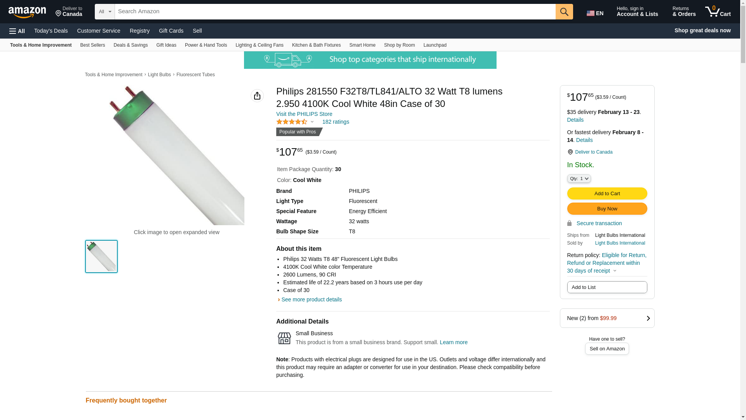Expand the star ratings popover arrow
The width and height of the screenshot is (746, 420).
[x=312, y=122]
